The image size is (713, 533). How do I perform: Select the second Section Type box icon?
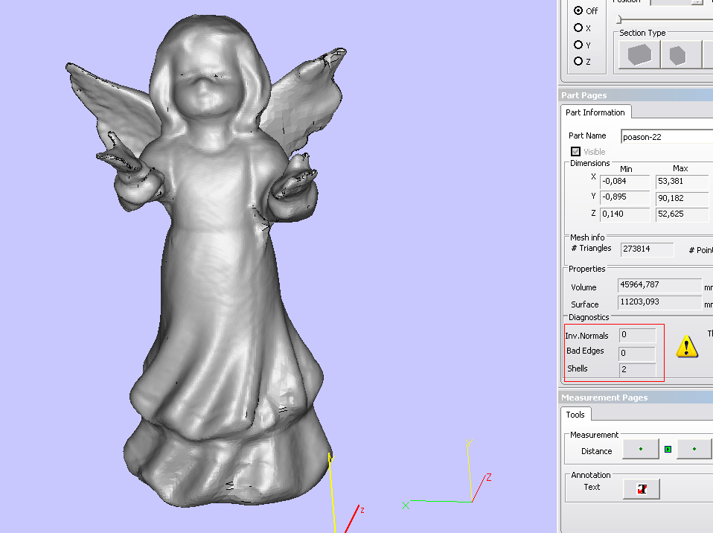pos(677,55)
